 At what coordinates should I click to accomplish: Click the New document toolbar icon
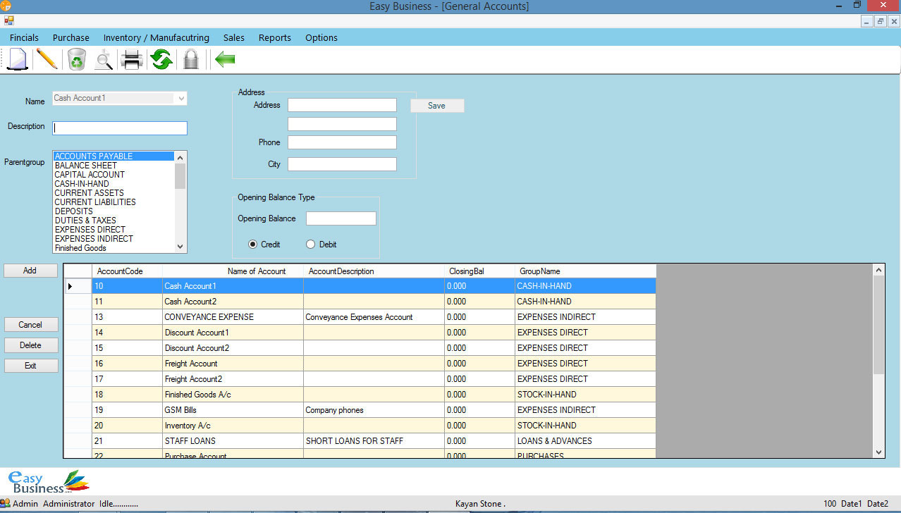18,59
